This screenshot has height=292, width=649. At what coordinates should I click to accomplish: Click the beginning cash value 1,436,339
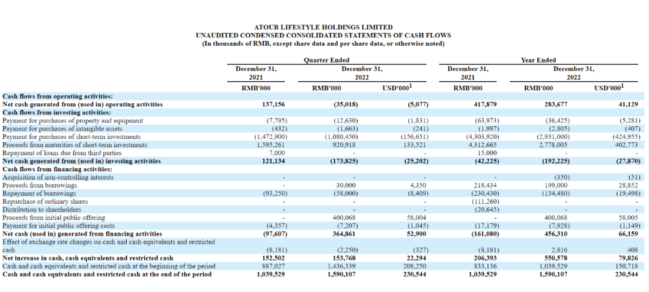click(x=342, y=266)
